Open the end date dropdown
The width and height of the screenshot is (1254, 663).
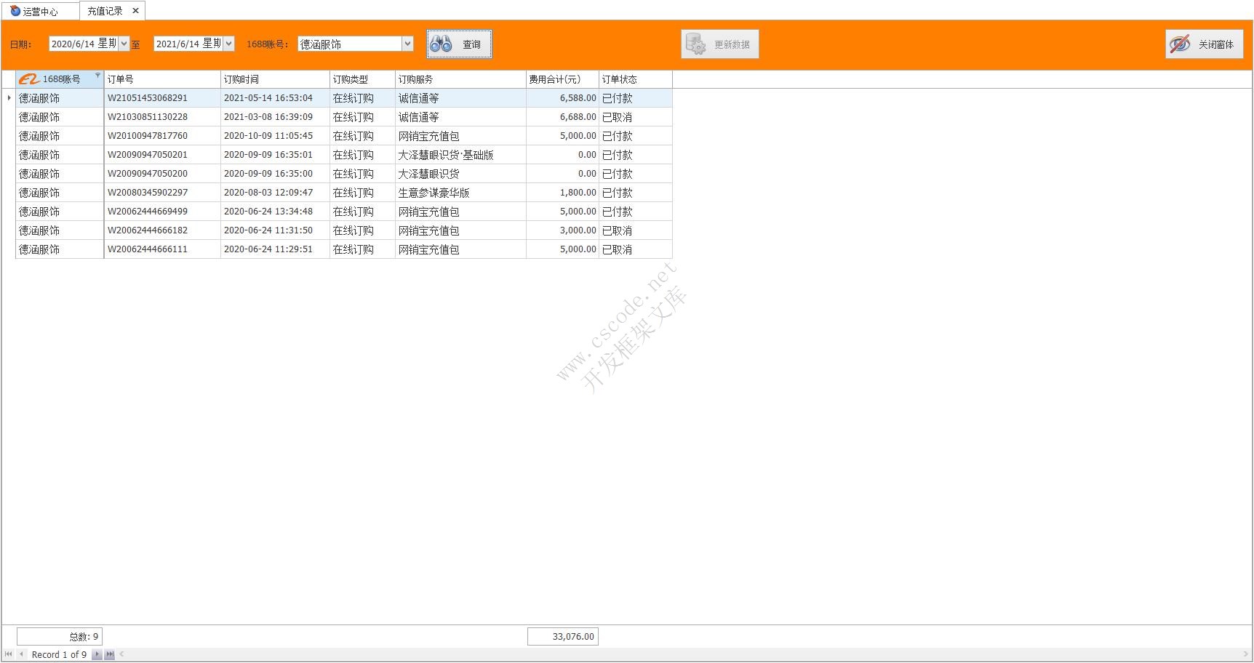(228, 44)
